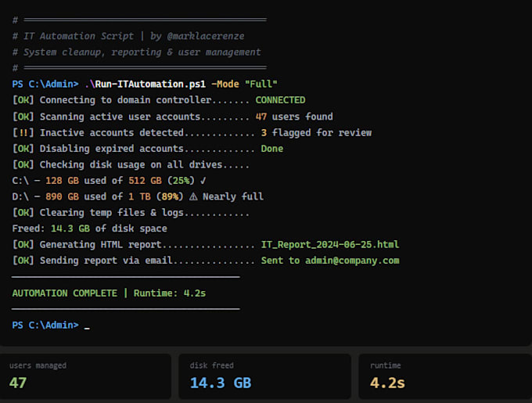Click the [OK] marker on the Connecting line
The image size is (532, 403).
[23, 100]
